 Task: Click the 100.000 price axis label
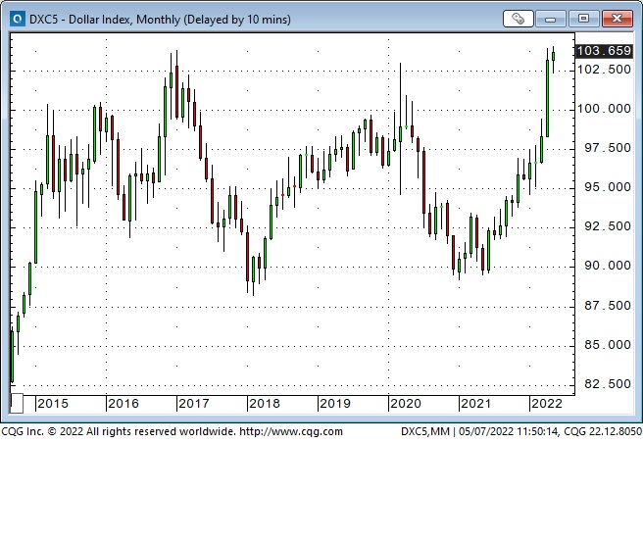pos(604,109)
